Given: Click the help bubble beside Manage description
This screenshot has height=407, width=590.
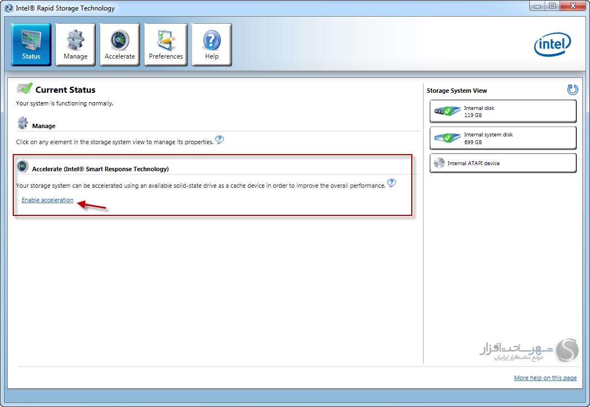Looking at the screenshot, I should pos(220,140).
